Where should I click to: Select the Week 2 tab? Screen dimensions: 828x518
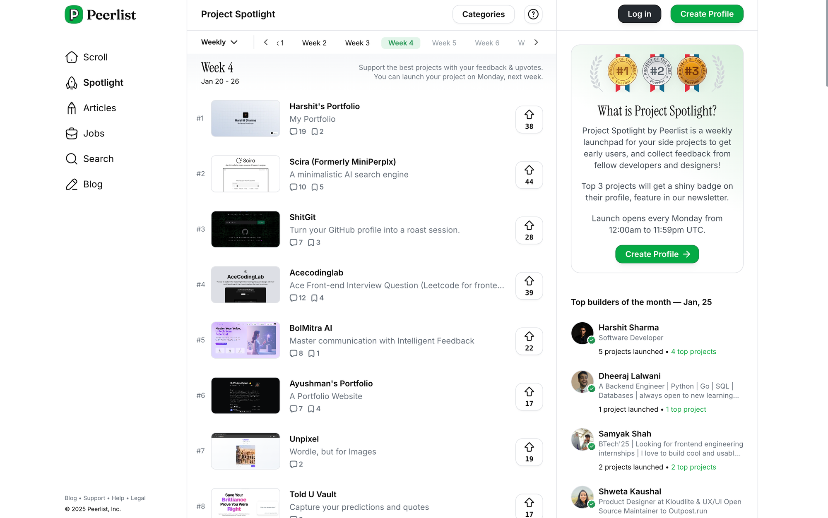click(314, 43)
